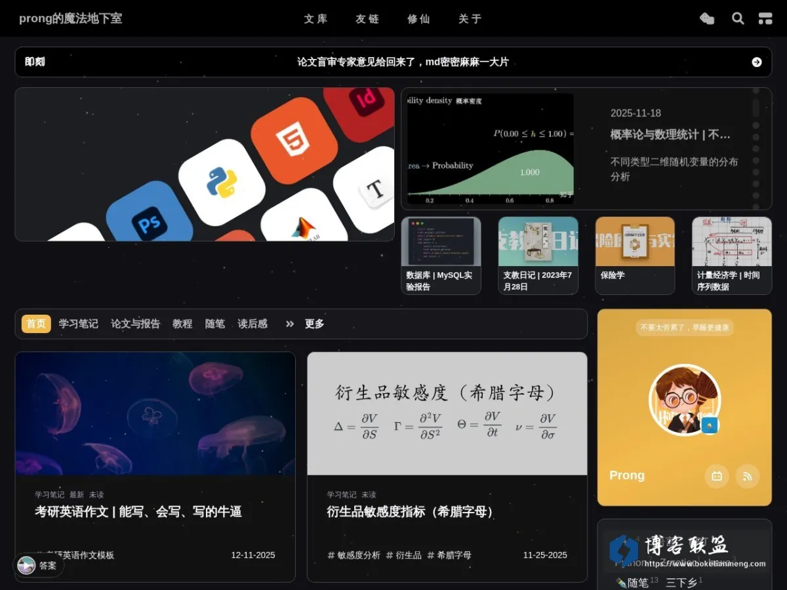
Task: Open the console panel icon in header
Action: 765,18
